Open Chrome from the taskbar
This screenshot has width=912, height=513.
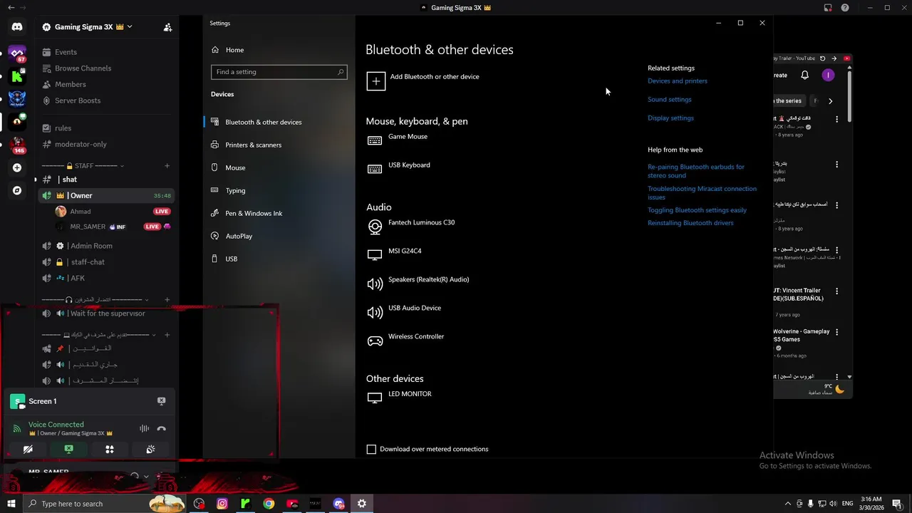269,504
